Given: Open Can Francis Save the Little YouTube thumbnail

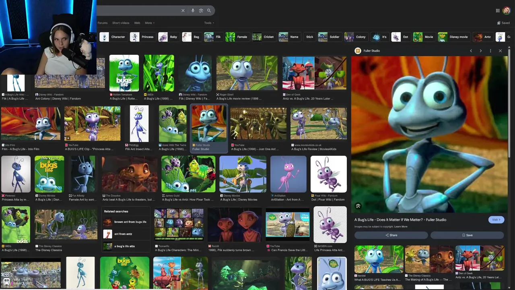Looking at the screenshot, I should tap(288, 224).
